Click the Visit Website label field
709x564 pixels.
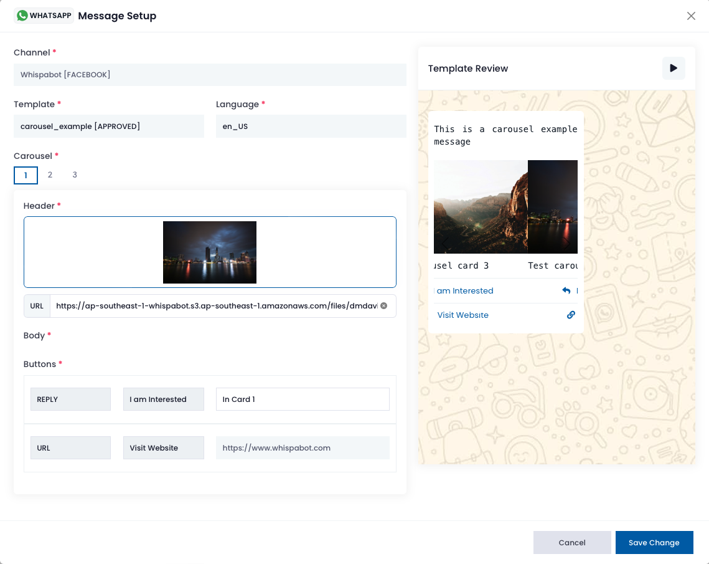(x=164, y=447)
